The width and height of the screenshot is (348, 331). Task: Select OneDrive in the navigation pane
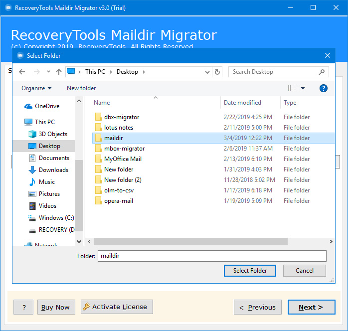tap(42, 106)
